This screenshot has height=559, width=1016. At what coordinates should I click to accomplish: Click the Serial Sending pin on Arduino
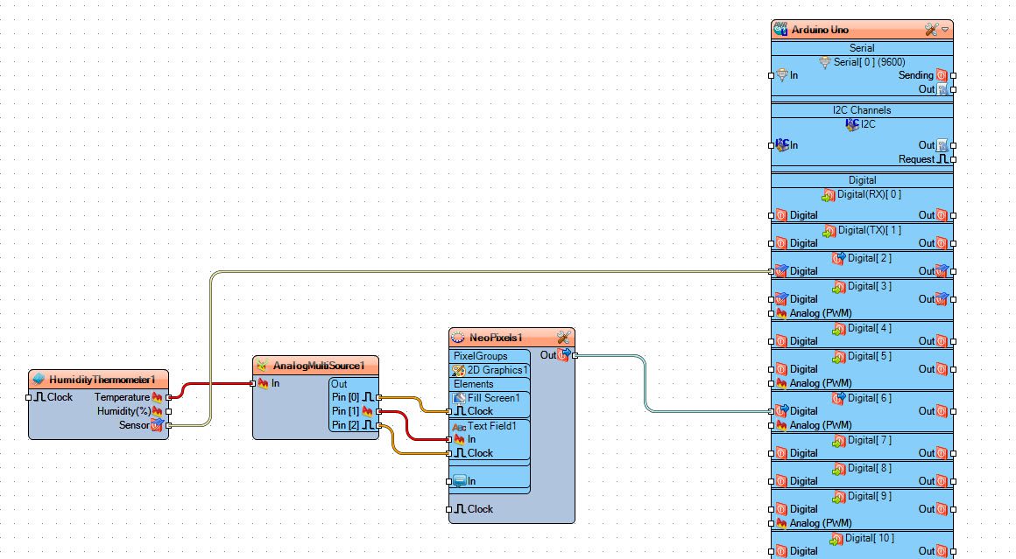(953, 76)
